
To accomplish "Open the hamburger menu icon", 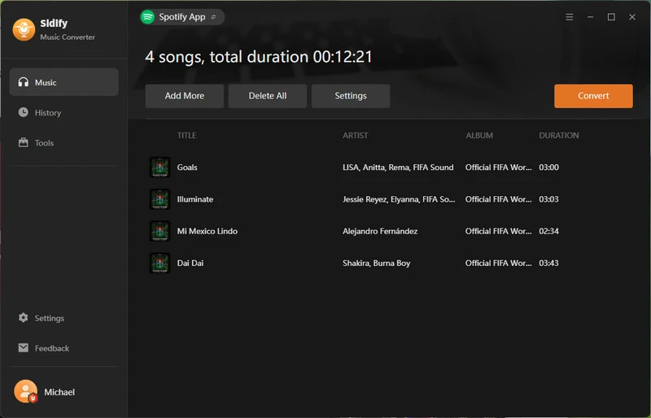I will (569, 17).
